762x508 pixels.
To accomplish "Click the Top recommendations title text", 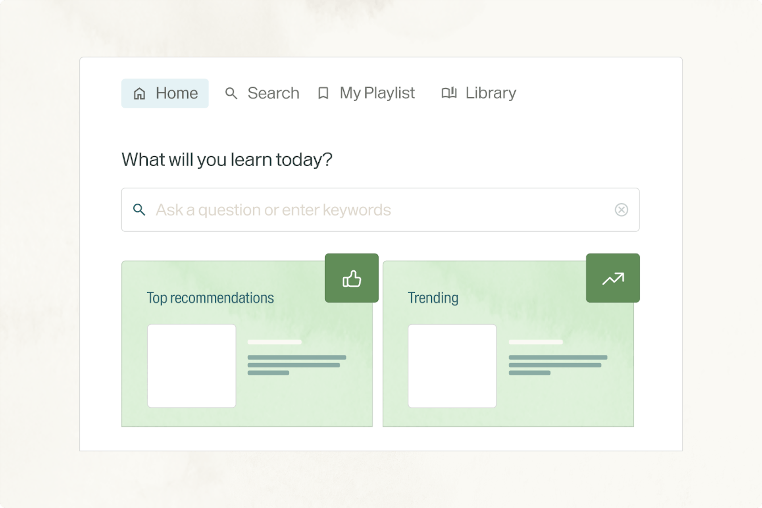I will tap(210, 297).
